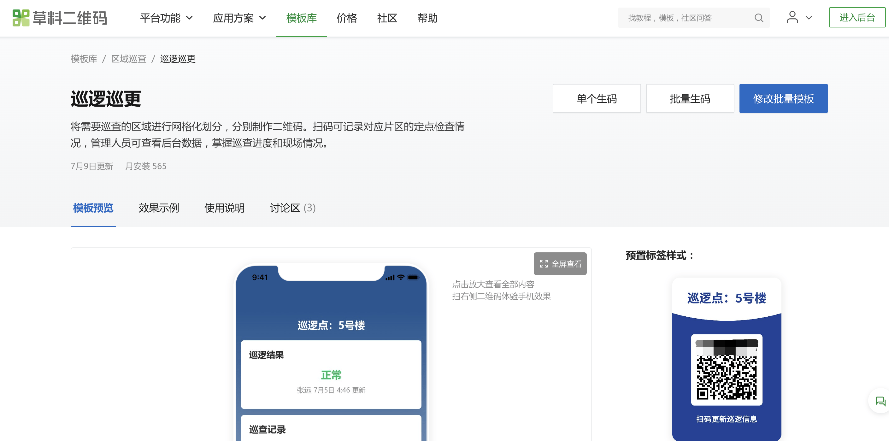Click the 单个生码 button
Screen dimensions: 889x441
pos(596,99)
